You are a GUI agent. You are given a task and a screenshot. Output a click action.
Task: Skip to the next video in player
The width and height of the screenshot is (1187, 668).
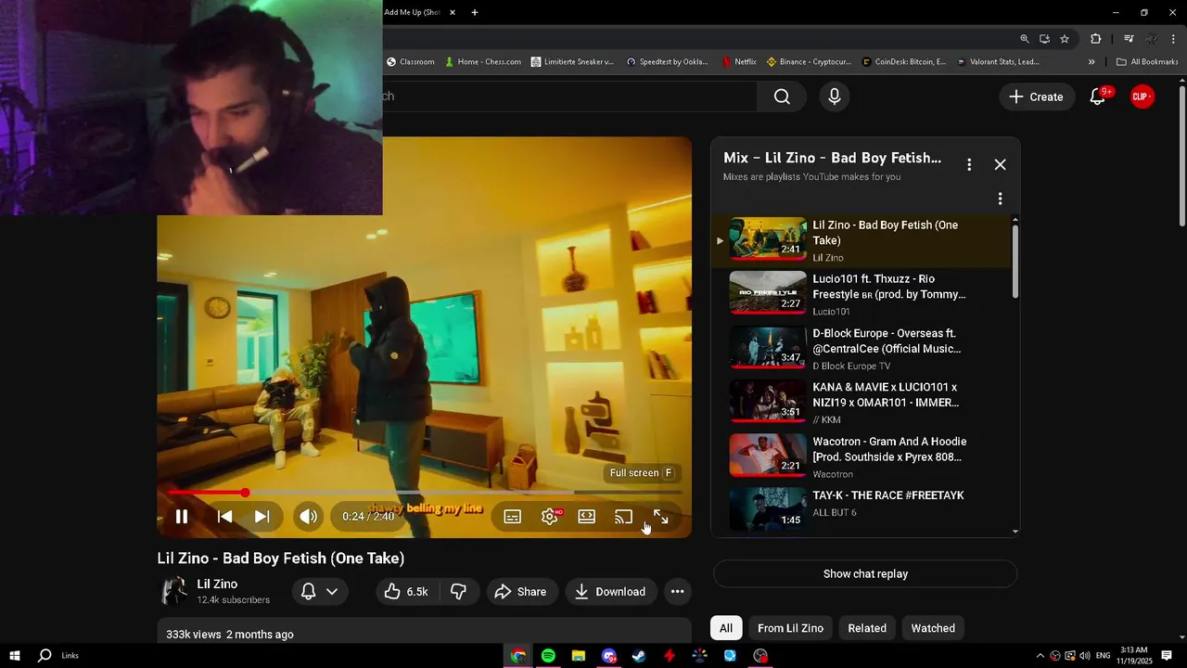[x=262, y=517]
